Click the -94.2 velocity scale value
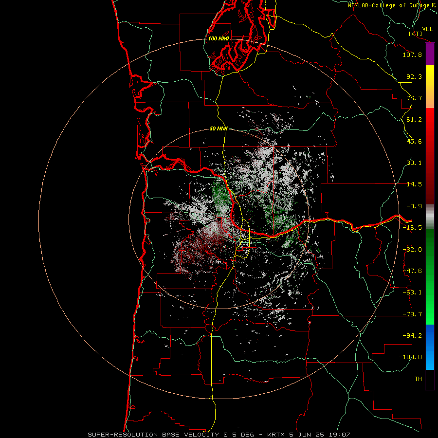Screen dimensions: 438x438 (412, 335)
